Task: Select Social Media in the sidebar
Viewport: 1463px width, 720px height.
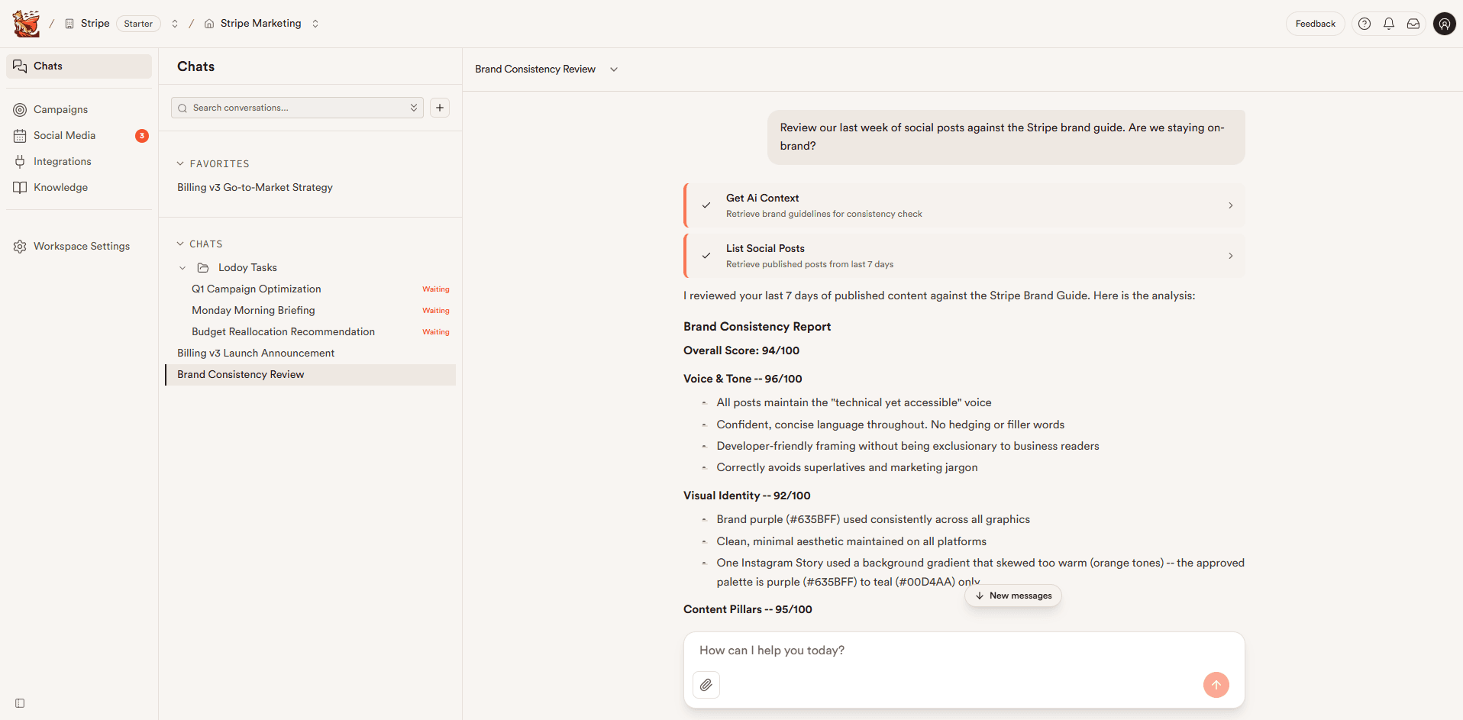Action: point(64,135)
